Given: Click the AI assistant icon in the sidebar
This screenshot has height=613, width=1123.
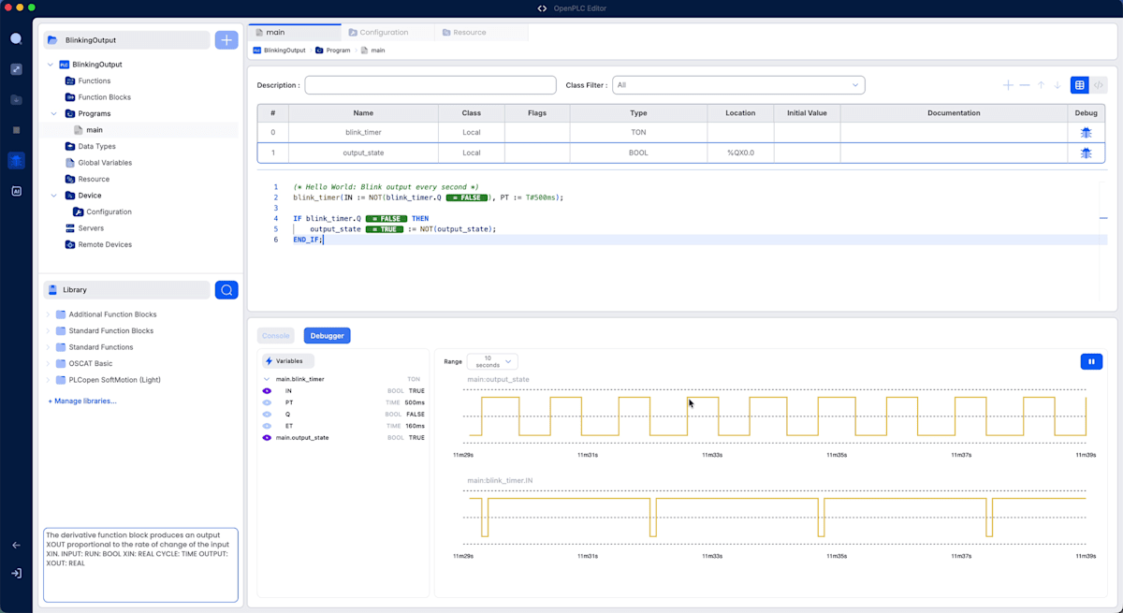Looking at the screenshot, I should [16, 191].
